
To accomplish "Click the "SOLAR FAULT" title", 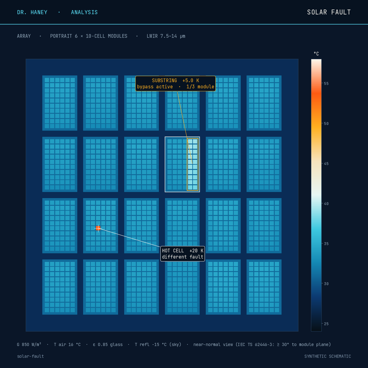I will click(x=329, y=12).
